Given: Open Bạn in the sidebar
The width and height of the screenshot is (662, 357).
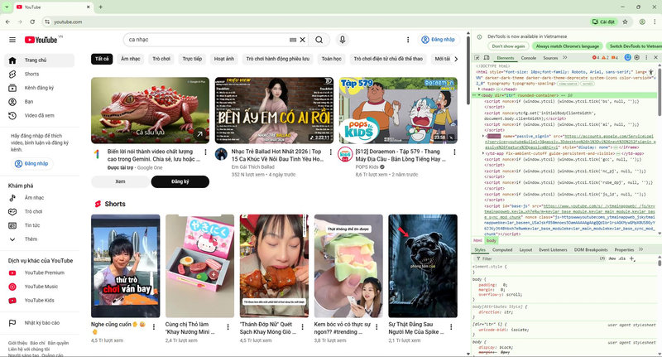Looking at the screenshot, I should coord(39,102).
